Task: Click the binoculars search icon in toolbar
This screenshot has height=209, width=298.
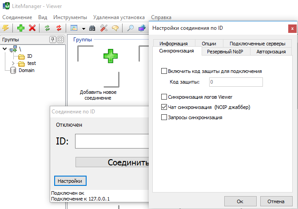Action: click(92, 28)
